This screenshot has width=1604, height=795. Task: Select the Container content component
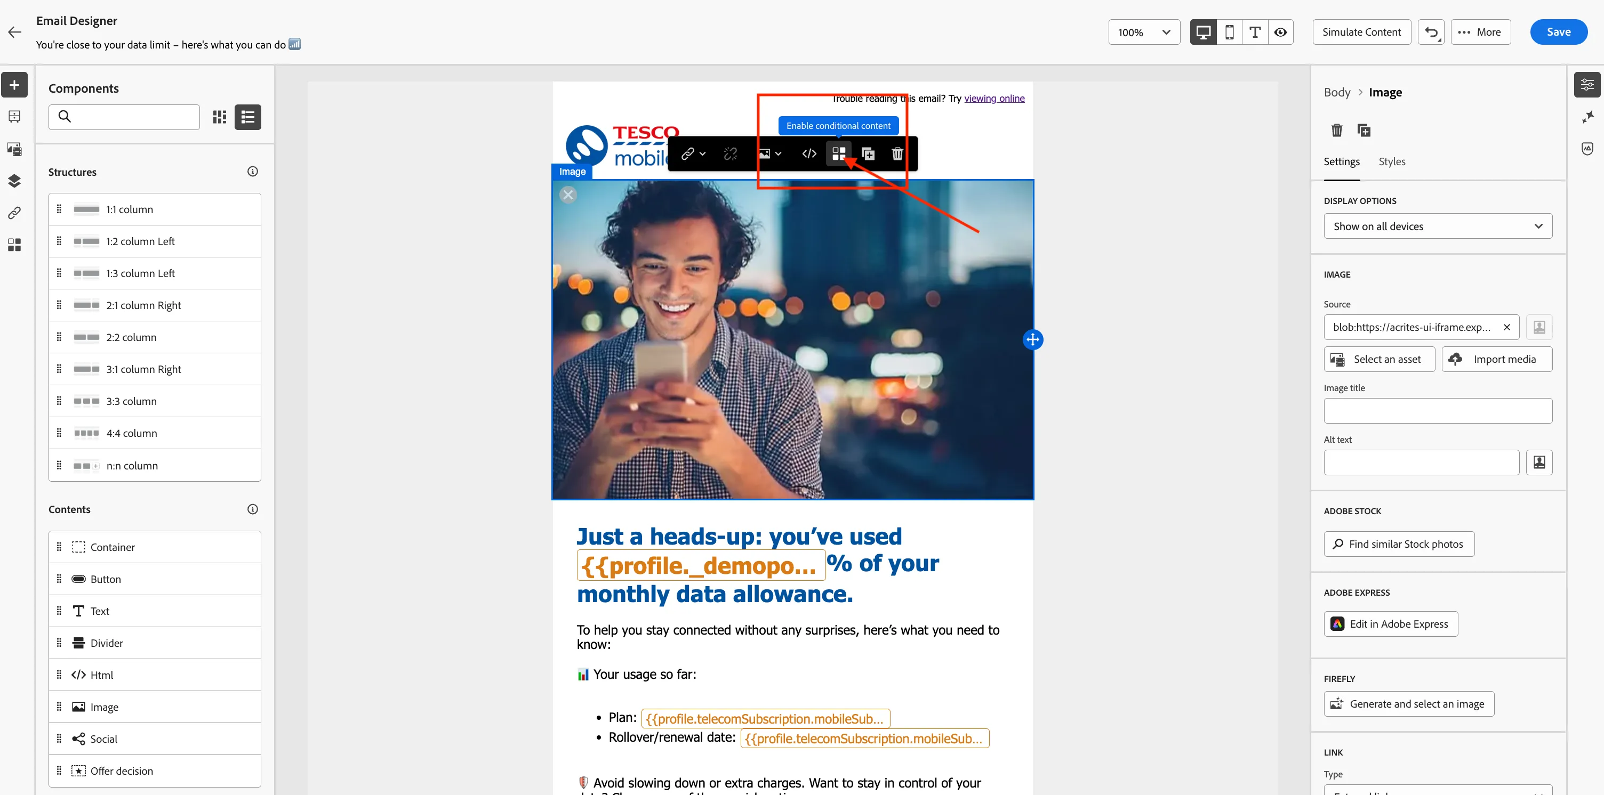coord(155,547)
